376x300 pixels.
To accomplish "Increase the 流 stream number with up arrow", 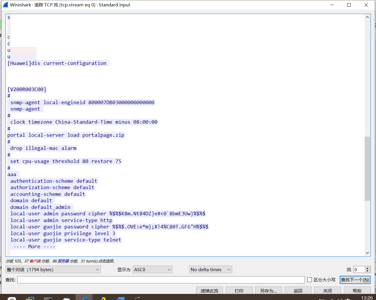I will point(368,268).
